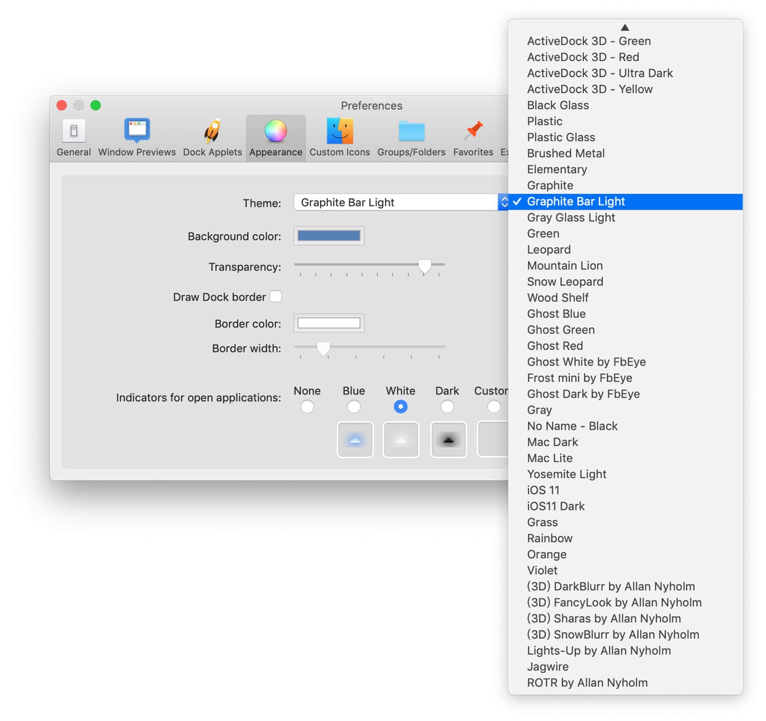Choose ActiveDock 3D - Green theme
Screen dimensions: 766x721
click(x=626, y=41)
